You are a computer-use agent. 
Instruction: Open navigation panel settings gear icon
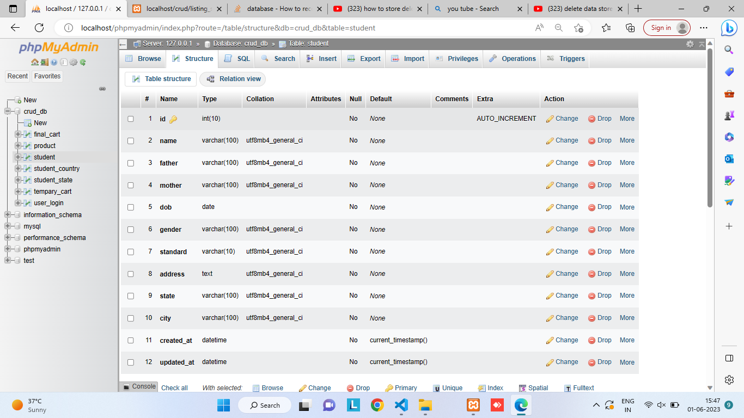(x=74, y=62)
